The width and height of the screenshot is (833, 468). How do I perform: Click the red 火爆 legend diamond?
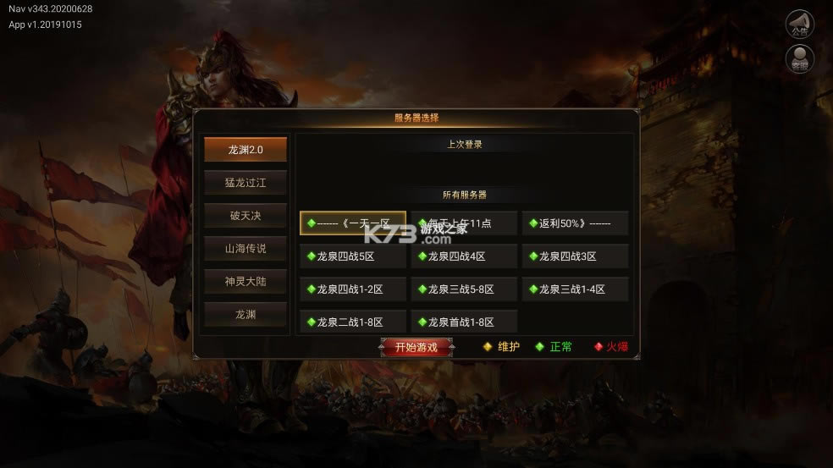click(x=599, y=347)
